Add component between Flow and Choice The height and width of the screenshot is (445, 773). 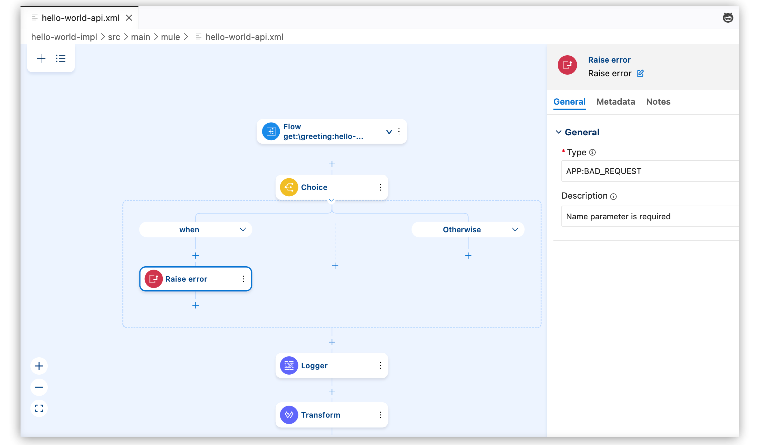point(332,164)
